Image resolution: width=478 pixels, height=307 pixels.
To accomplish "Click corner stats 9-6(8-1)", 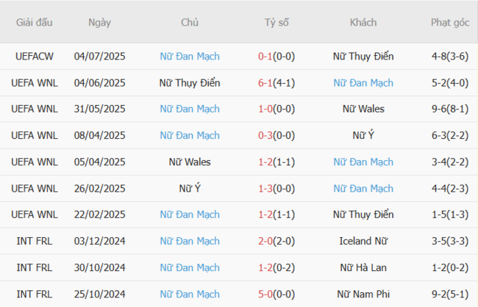I will (450, 109).
